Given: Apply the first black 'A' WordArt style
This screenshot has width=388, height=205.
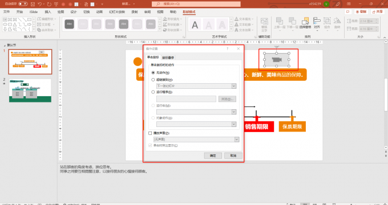Looking at the screenshot, I should point(195,24).
